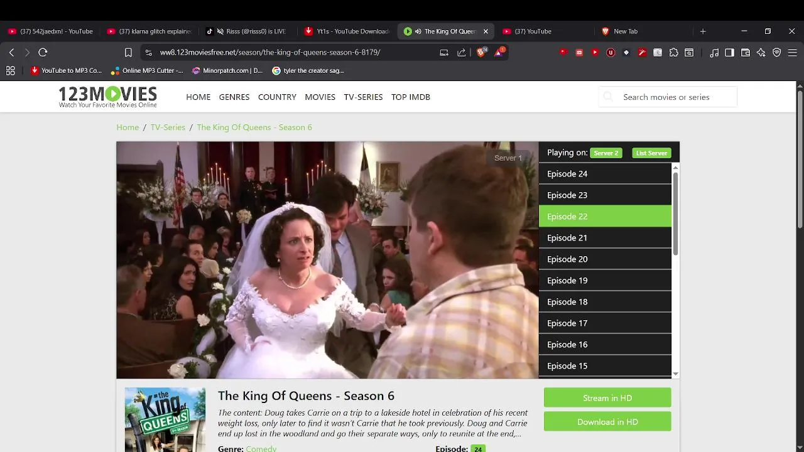804x452 pixels.
Task: Open tyler the creator bookmark
Action: (308, 71)
